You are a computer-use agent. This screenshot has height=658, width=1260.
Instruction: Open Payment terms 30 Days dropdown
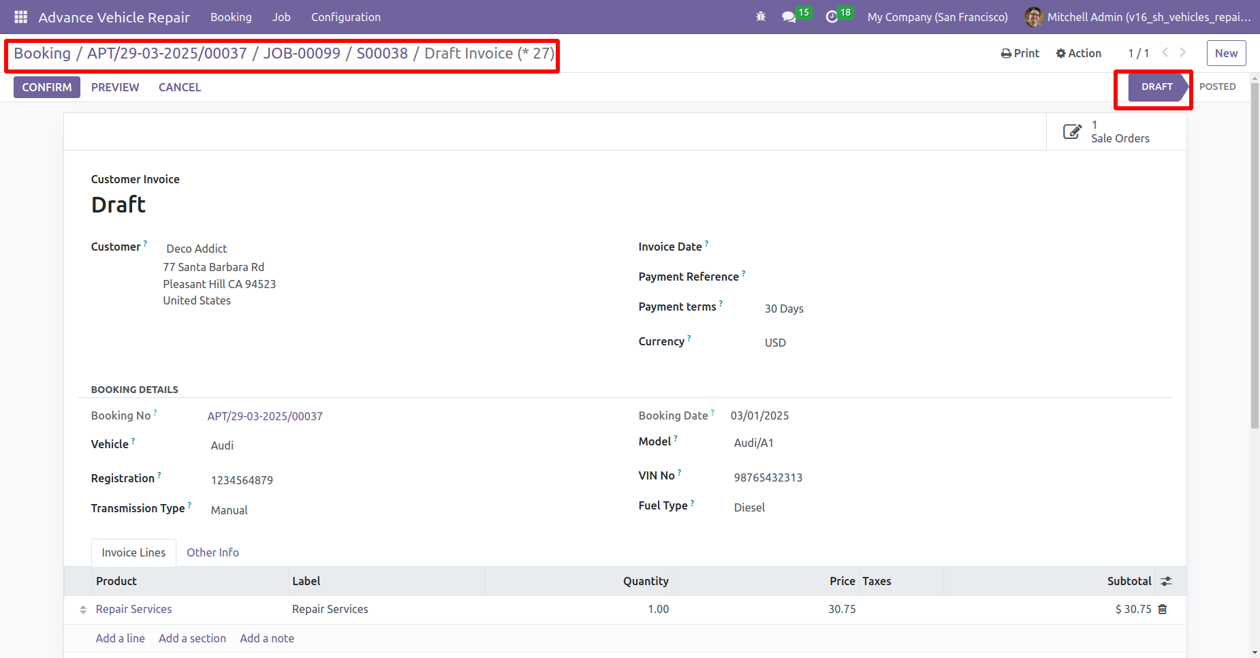[x=966, y=309]
